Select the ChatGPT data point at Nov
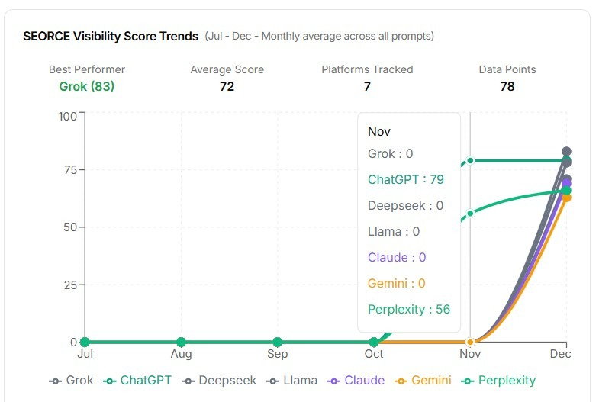599x402 pixels. (x=470, y=160)
